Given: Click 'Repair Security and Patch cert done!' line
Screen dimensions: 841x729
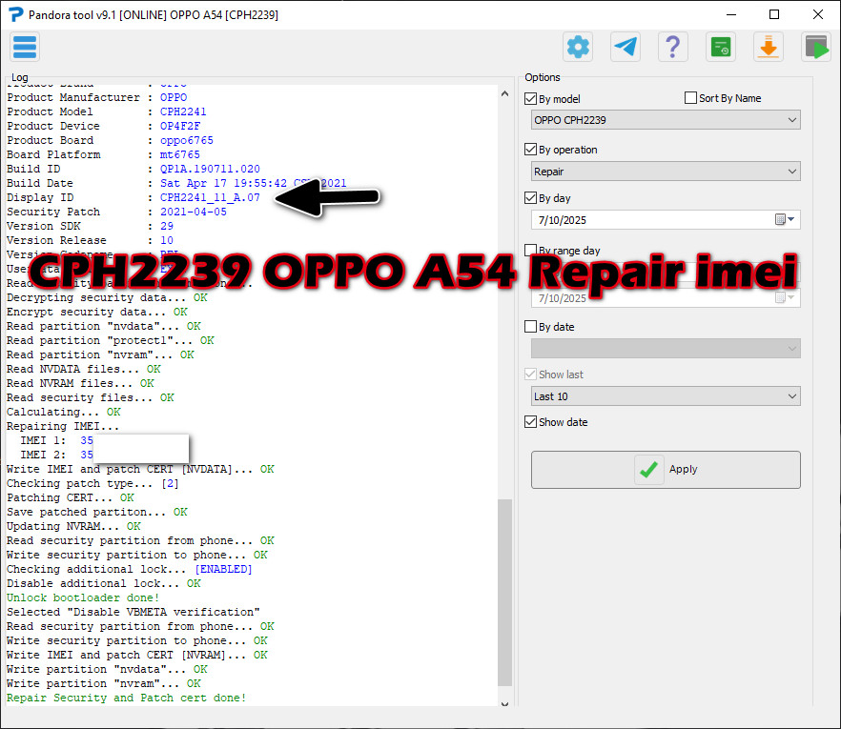Looking at the screenshot, I should click(127, 698).
